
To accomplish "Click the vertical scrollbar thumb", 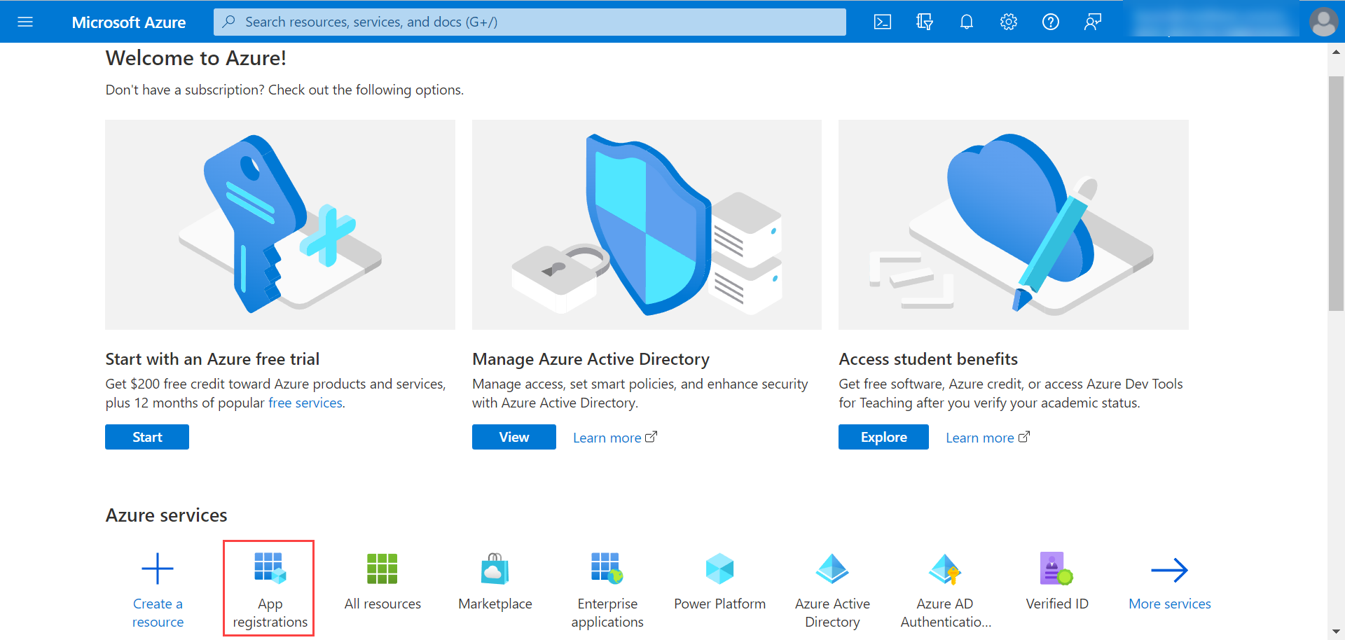I will tap(1336, 193).
